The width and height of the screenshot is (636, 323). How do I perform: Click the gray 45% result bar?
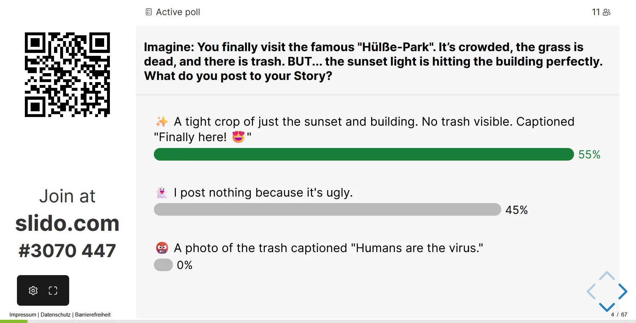(327, 210)
